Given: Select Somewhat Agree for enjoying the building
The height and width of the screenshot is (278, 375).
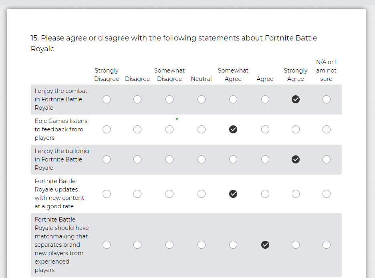Looking at the screenshot, I should tap(233, 159).
